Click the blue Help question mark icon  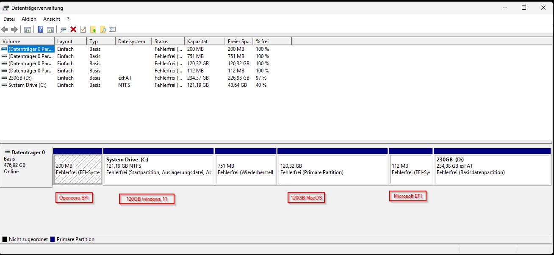(41, 29)
